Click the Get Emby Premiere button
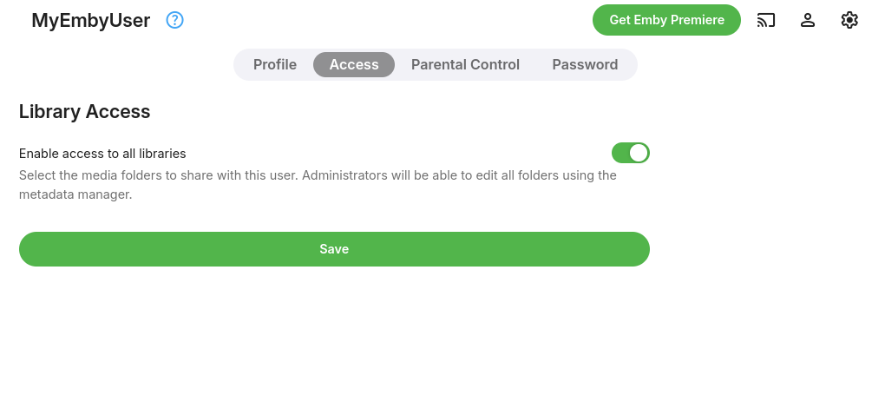 tap(666, 20)
